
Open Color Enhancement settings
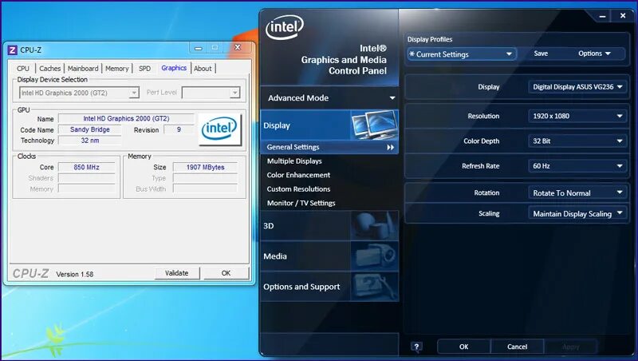pos(298,175)
